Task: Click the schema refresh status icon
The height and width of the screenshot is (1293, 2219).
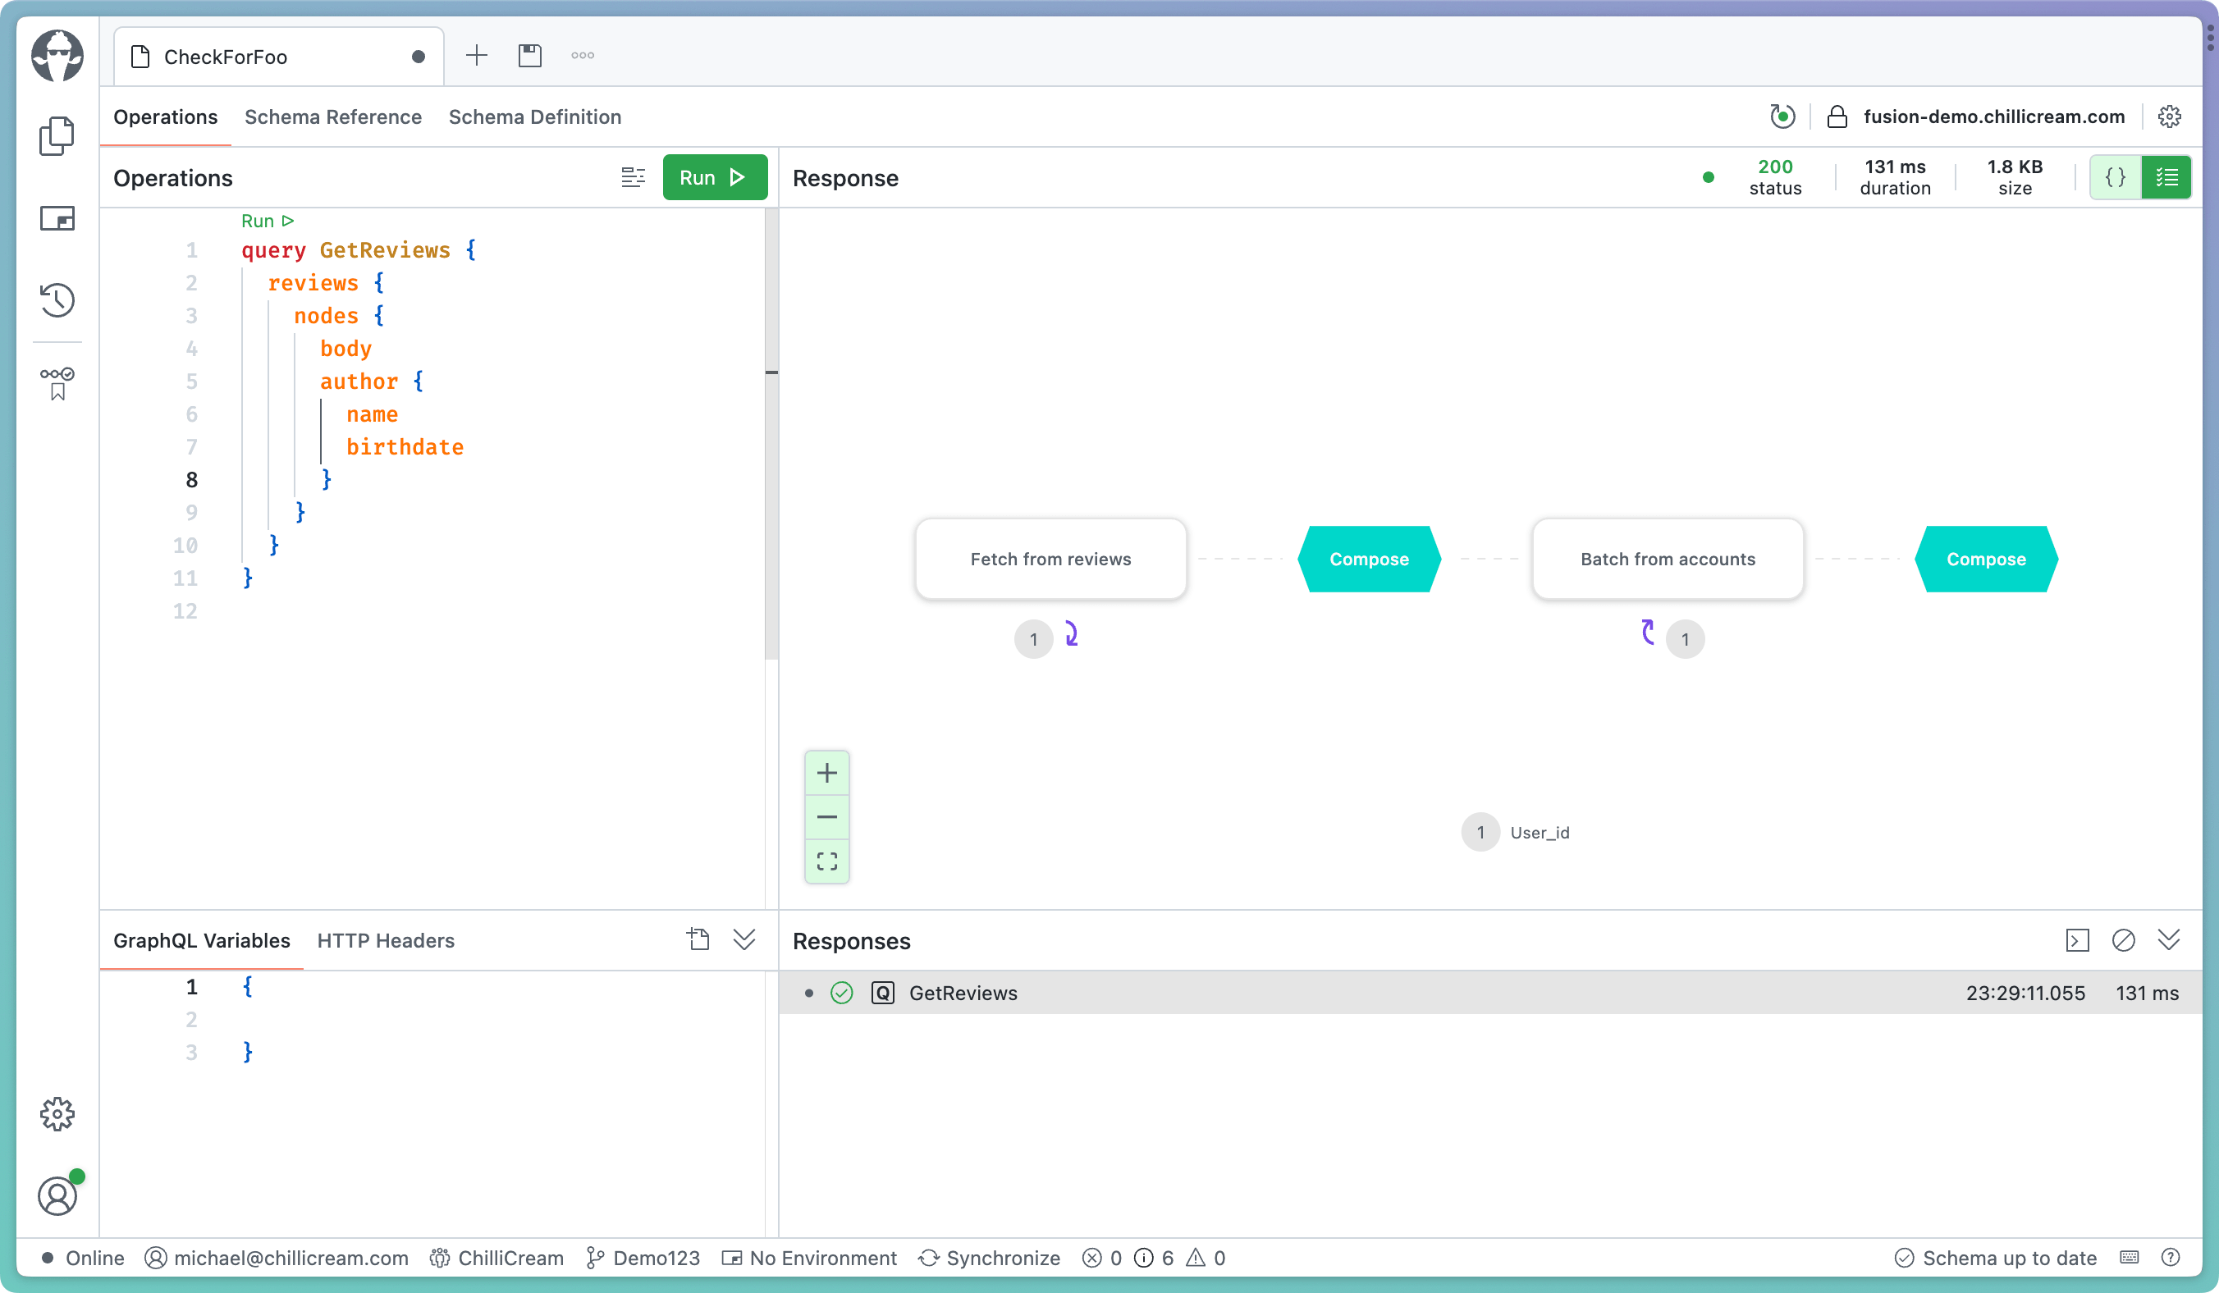Action: point(1782,117)
